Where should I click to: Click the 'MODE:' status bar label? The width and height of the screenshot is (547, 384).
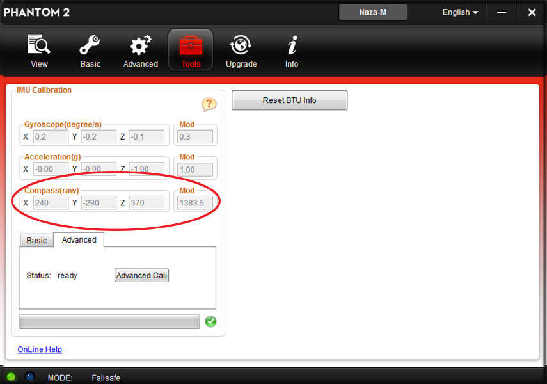pyautogui.click(x=59, y=378)
